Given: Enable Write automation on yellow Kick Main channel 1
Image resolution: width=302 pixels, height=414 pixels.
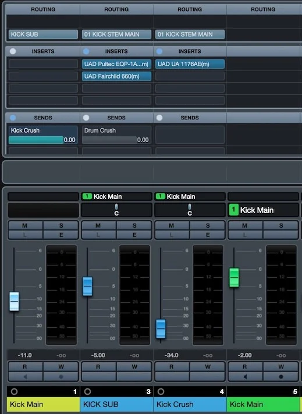Looking at the screenshot, I should pos(61,367).
